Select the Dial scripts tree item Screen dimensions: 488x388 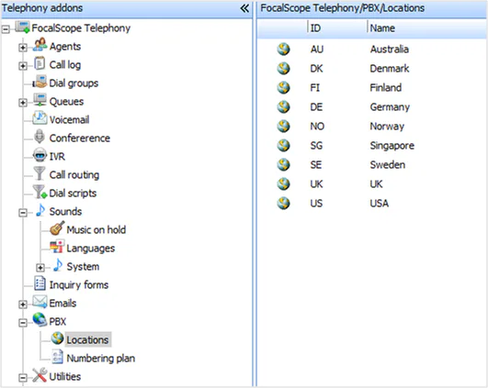73,194
